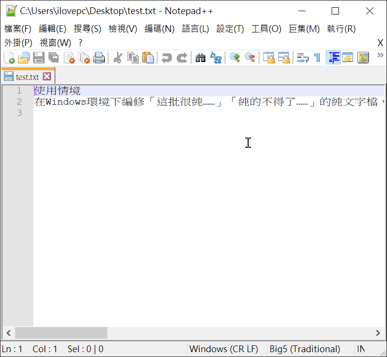Click the scroll left arrow
387x357 pixels.
(x=8, y=333)
